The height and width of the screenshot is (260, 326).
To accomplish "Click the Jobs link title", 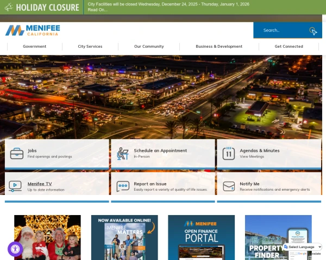I will click(32, 151).
